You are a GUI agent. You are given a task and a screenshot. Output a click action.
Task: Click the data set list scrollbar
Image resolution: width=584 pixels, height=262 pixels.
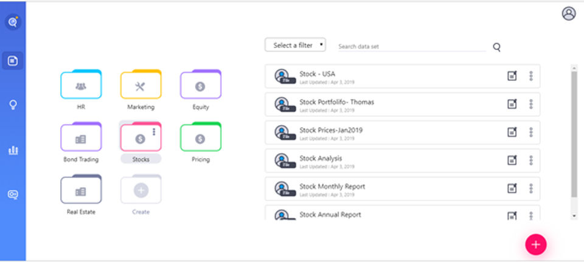[x=574, y=134]
